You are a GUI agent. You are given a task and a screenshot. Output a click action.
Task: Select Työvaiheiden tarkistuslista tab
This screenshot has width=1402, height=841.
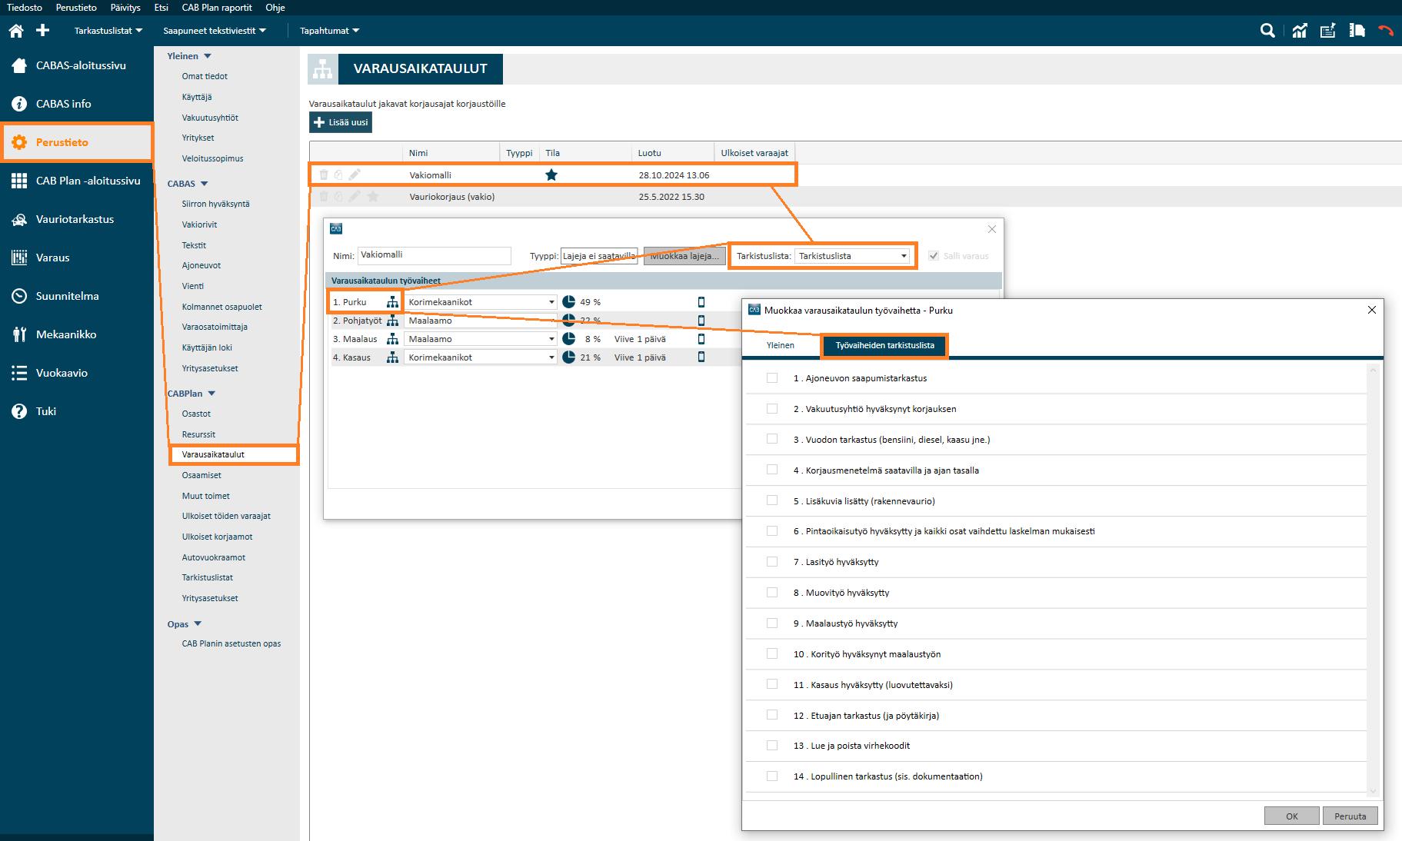pyautogui.click(x=884, y=345)
